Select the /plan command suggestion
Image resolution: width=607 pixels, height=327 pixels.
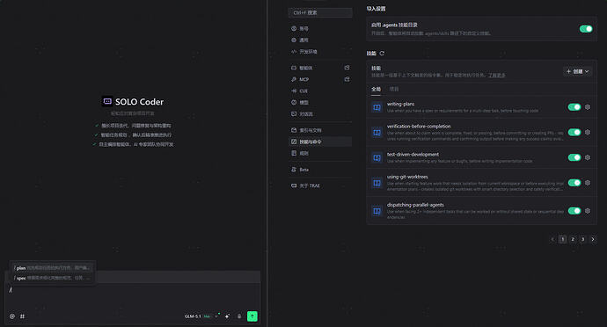(52, 268)
